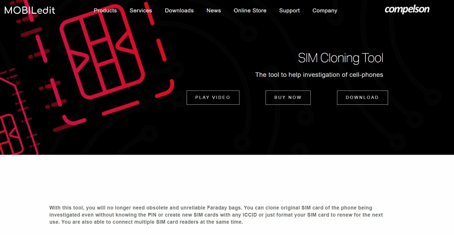Click the BUY NOW button
This screenshot has width=454, height=235.
coord(288,98)
